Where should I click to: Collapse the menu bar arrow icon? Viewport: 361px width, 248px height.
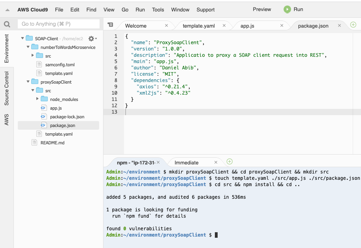coord(8,10)
